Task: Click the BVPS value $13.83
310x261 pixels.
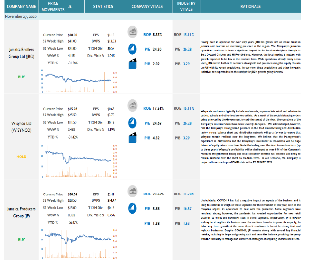Action: click(112, 41)
